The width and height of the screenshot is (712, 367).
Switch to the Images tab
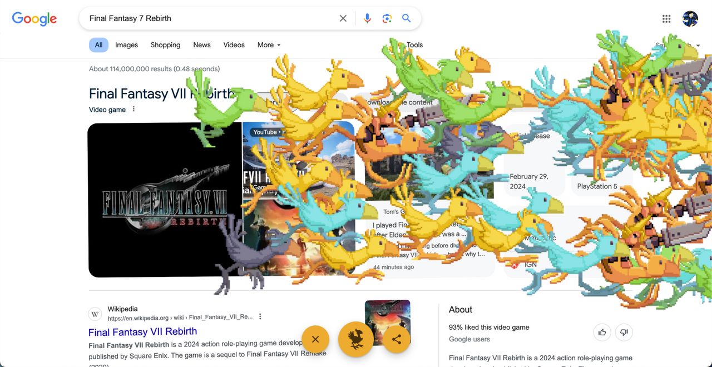pos(126,45)
